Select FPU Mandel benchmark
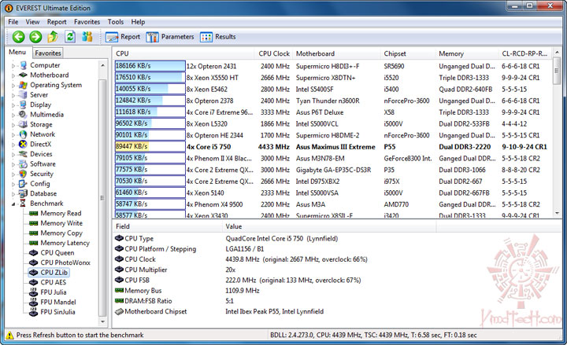The width and height of the screenshot is (567, 345). 58,302
